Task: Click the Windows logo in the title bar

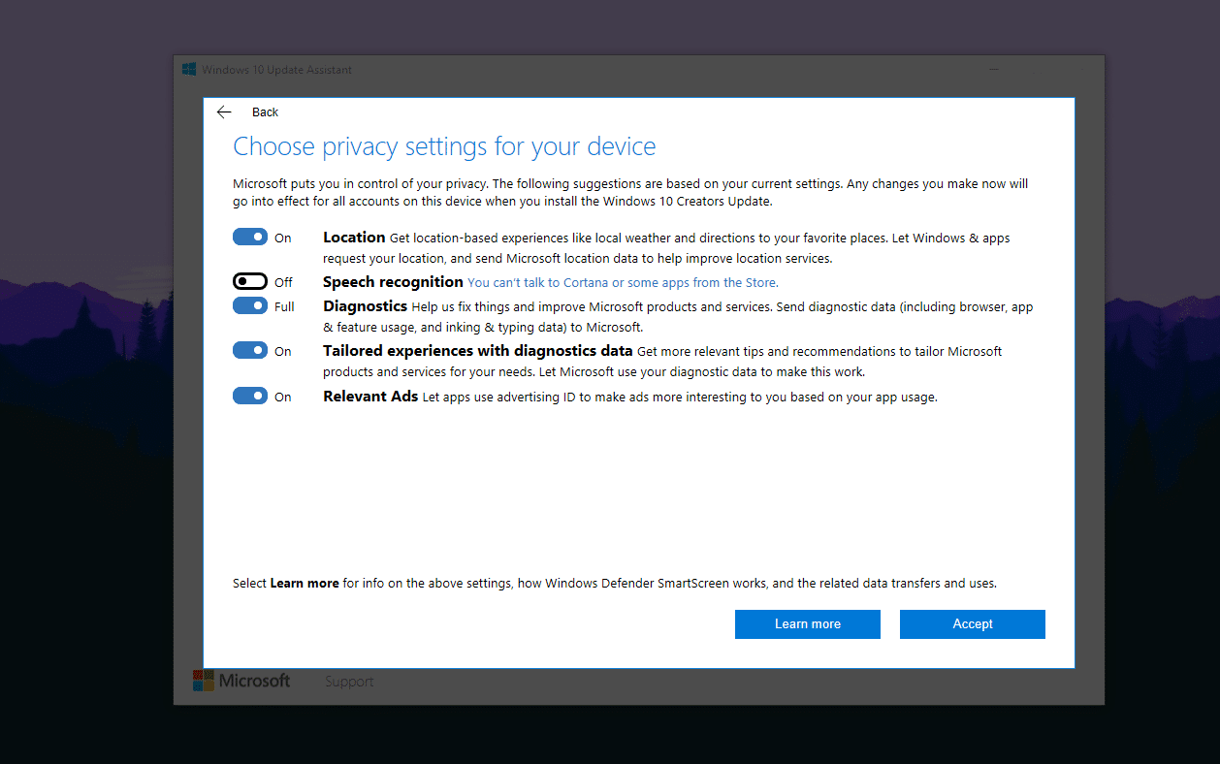Action: point(188,69)
